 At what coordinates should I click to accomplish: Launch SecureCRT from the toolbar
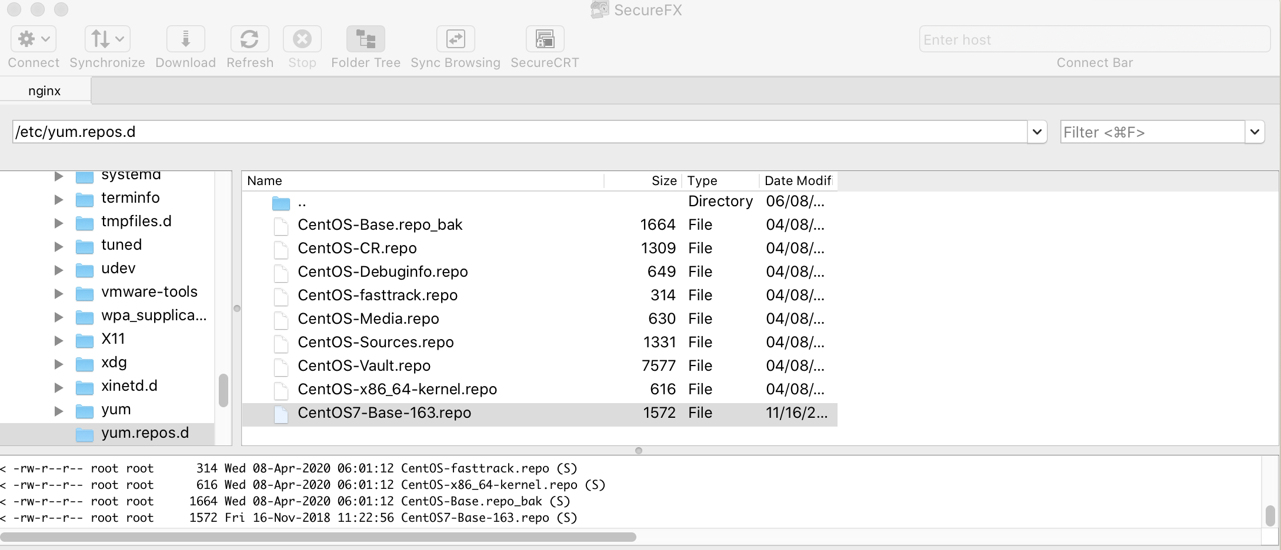[545, 39]
